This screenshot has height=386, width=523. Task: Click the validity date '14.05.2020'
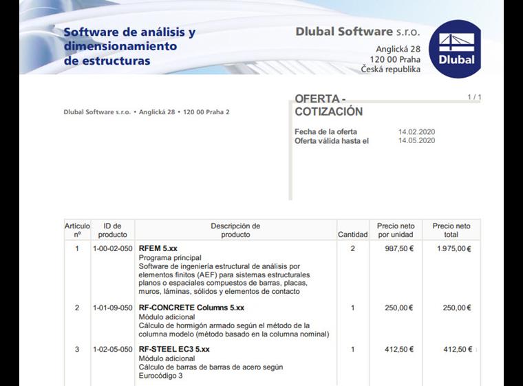click(416, 140)
